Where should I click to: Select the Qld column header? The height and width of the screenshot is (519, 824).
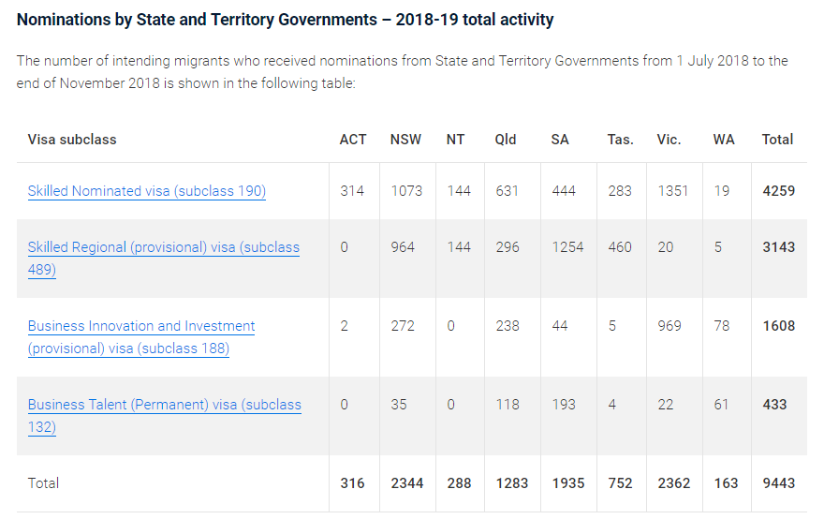[x=505, y=140]
